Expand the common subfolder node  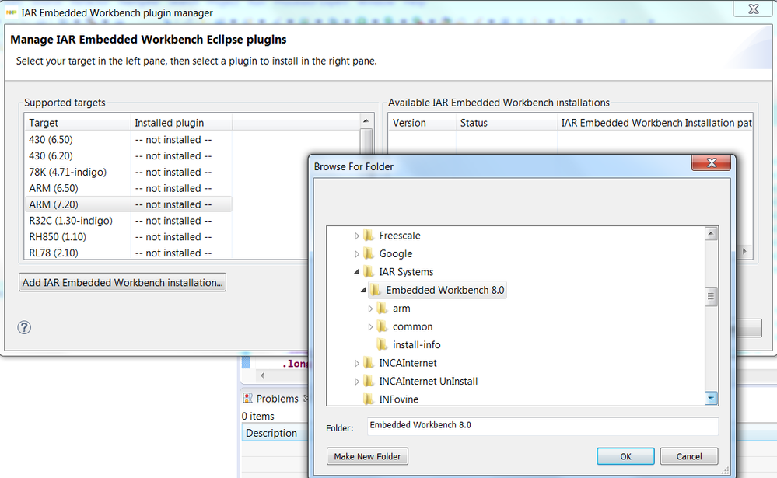[370, 327]
